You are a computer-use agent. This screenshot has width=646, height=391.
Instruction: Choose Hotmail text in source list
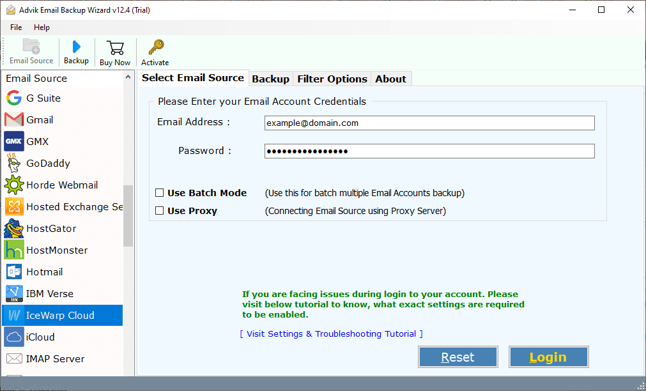point(45,272)
